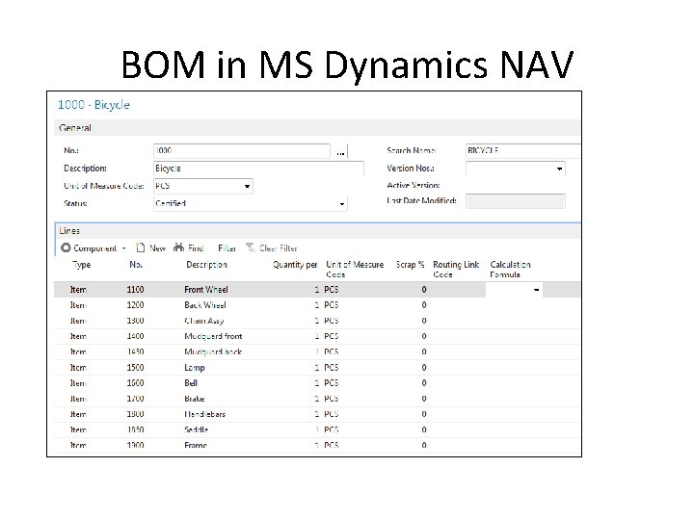Sort by Quantity per column header
This screenshot has width=694, height=520.
tap(295, 265)
